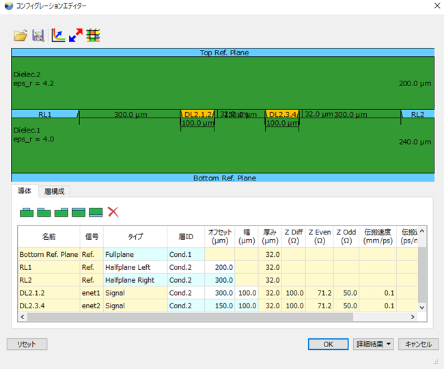
Task: Open the 詳細結果 dropdown button
Action: point(373,344)
